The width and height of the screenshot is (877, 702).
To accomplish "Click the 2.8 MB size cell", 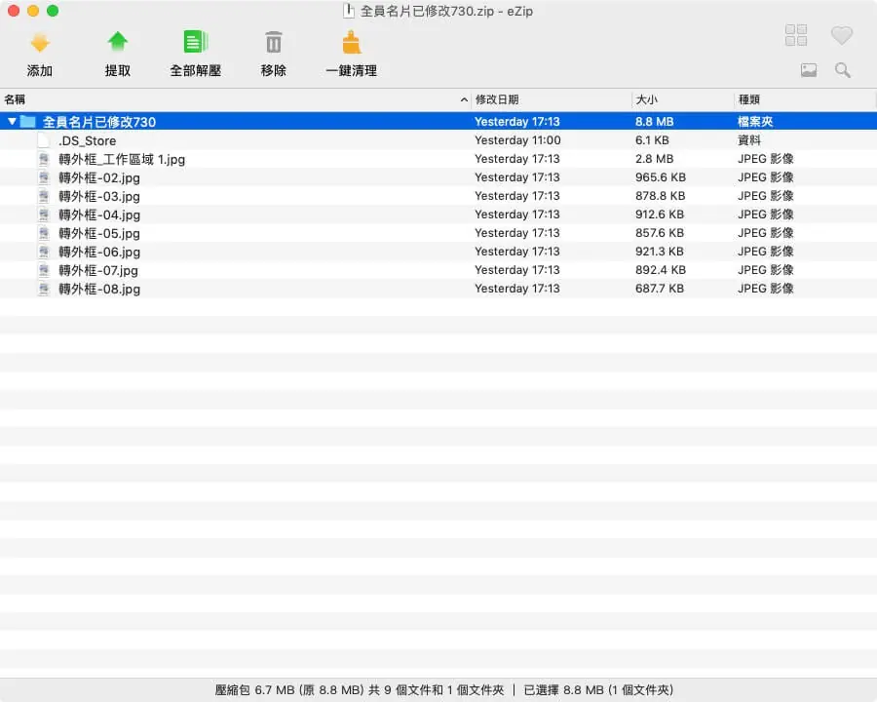I will [x=654, y=158].
